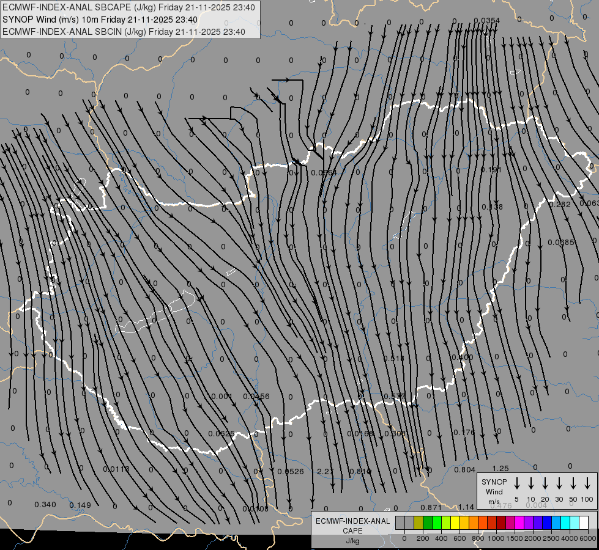Click the 0.0456 value on the map

click(x=256, y=396)
